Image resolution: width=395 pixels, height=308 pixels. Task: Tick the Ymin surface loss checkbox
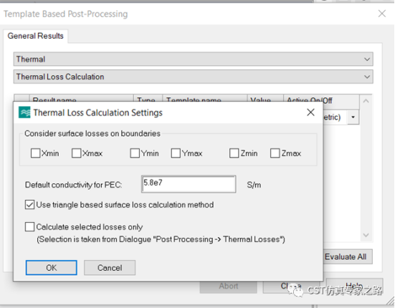click(x=135, y=153)
